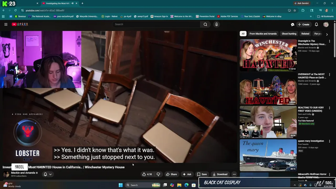
Task: Click Ask Gemini button
Action: point(301,3)
